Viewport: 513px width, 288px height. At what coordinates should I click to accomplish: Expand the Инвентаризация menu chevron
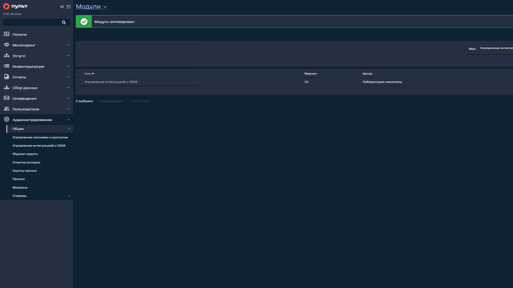point(68,66)
